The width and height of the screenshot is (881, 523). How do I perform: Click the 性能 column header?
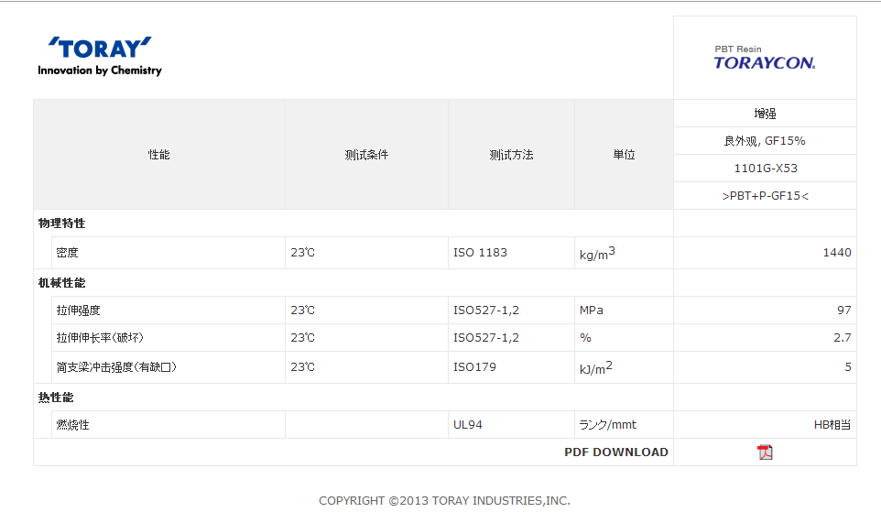pos(158,155)
